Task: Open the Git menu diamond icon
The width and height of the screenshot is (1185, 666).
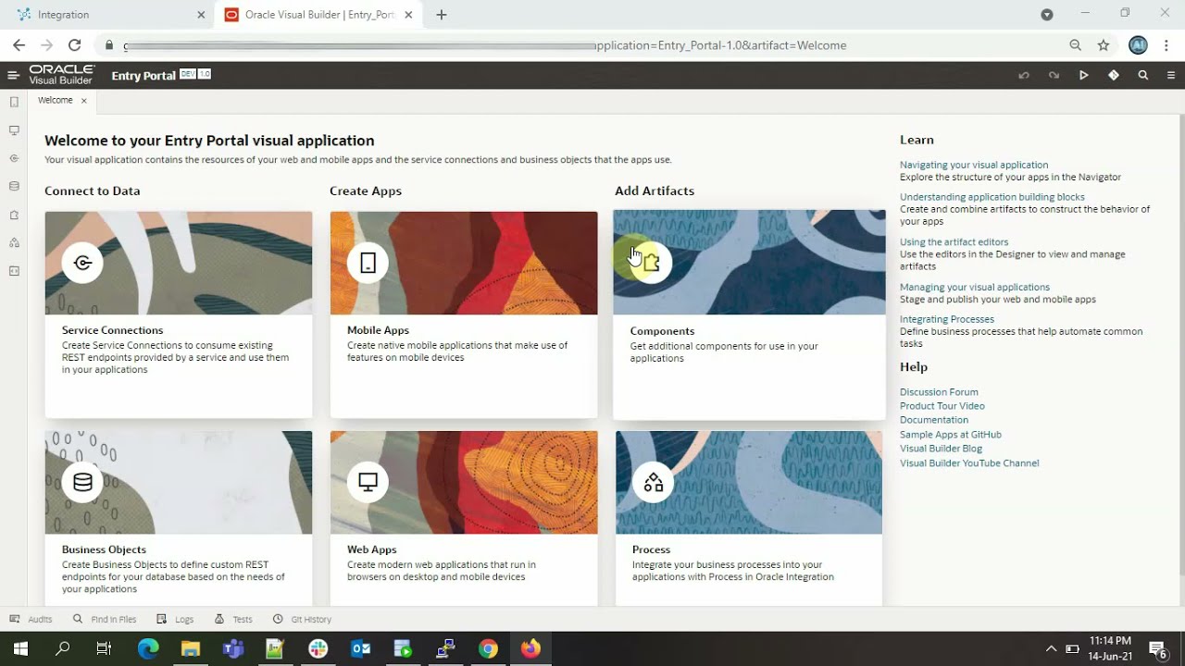Action: 1114,76
